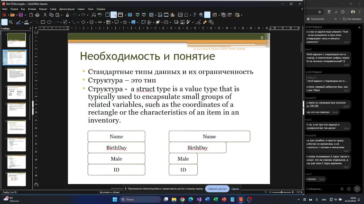The image size is (364, 204).
Task: Expand the Symbol Shapes dropdown arrow
Action: (96, 22)
